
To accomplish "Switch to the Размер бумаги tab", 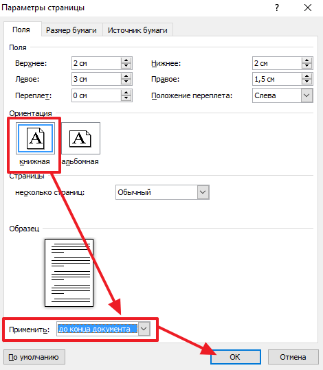I will pyautogui.click(x=71, y=30).
